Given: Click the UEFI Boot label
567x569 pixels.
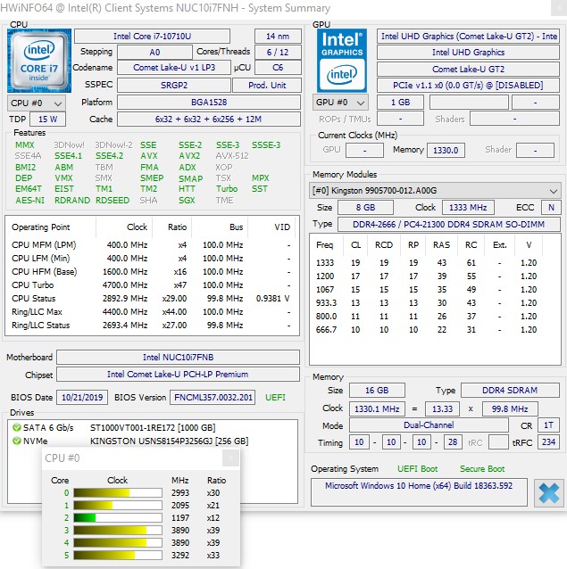Looking at the screenshot, I should tap(417, 469).
